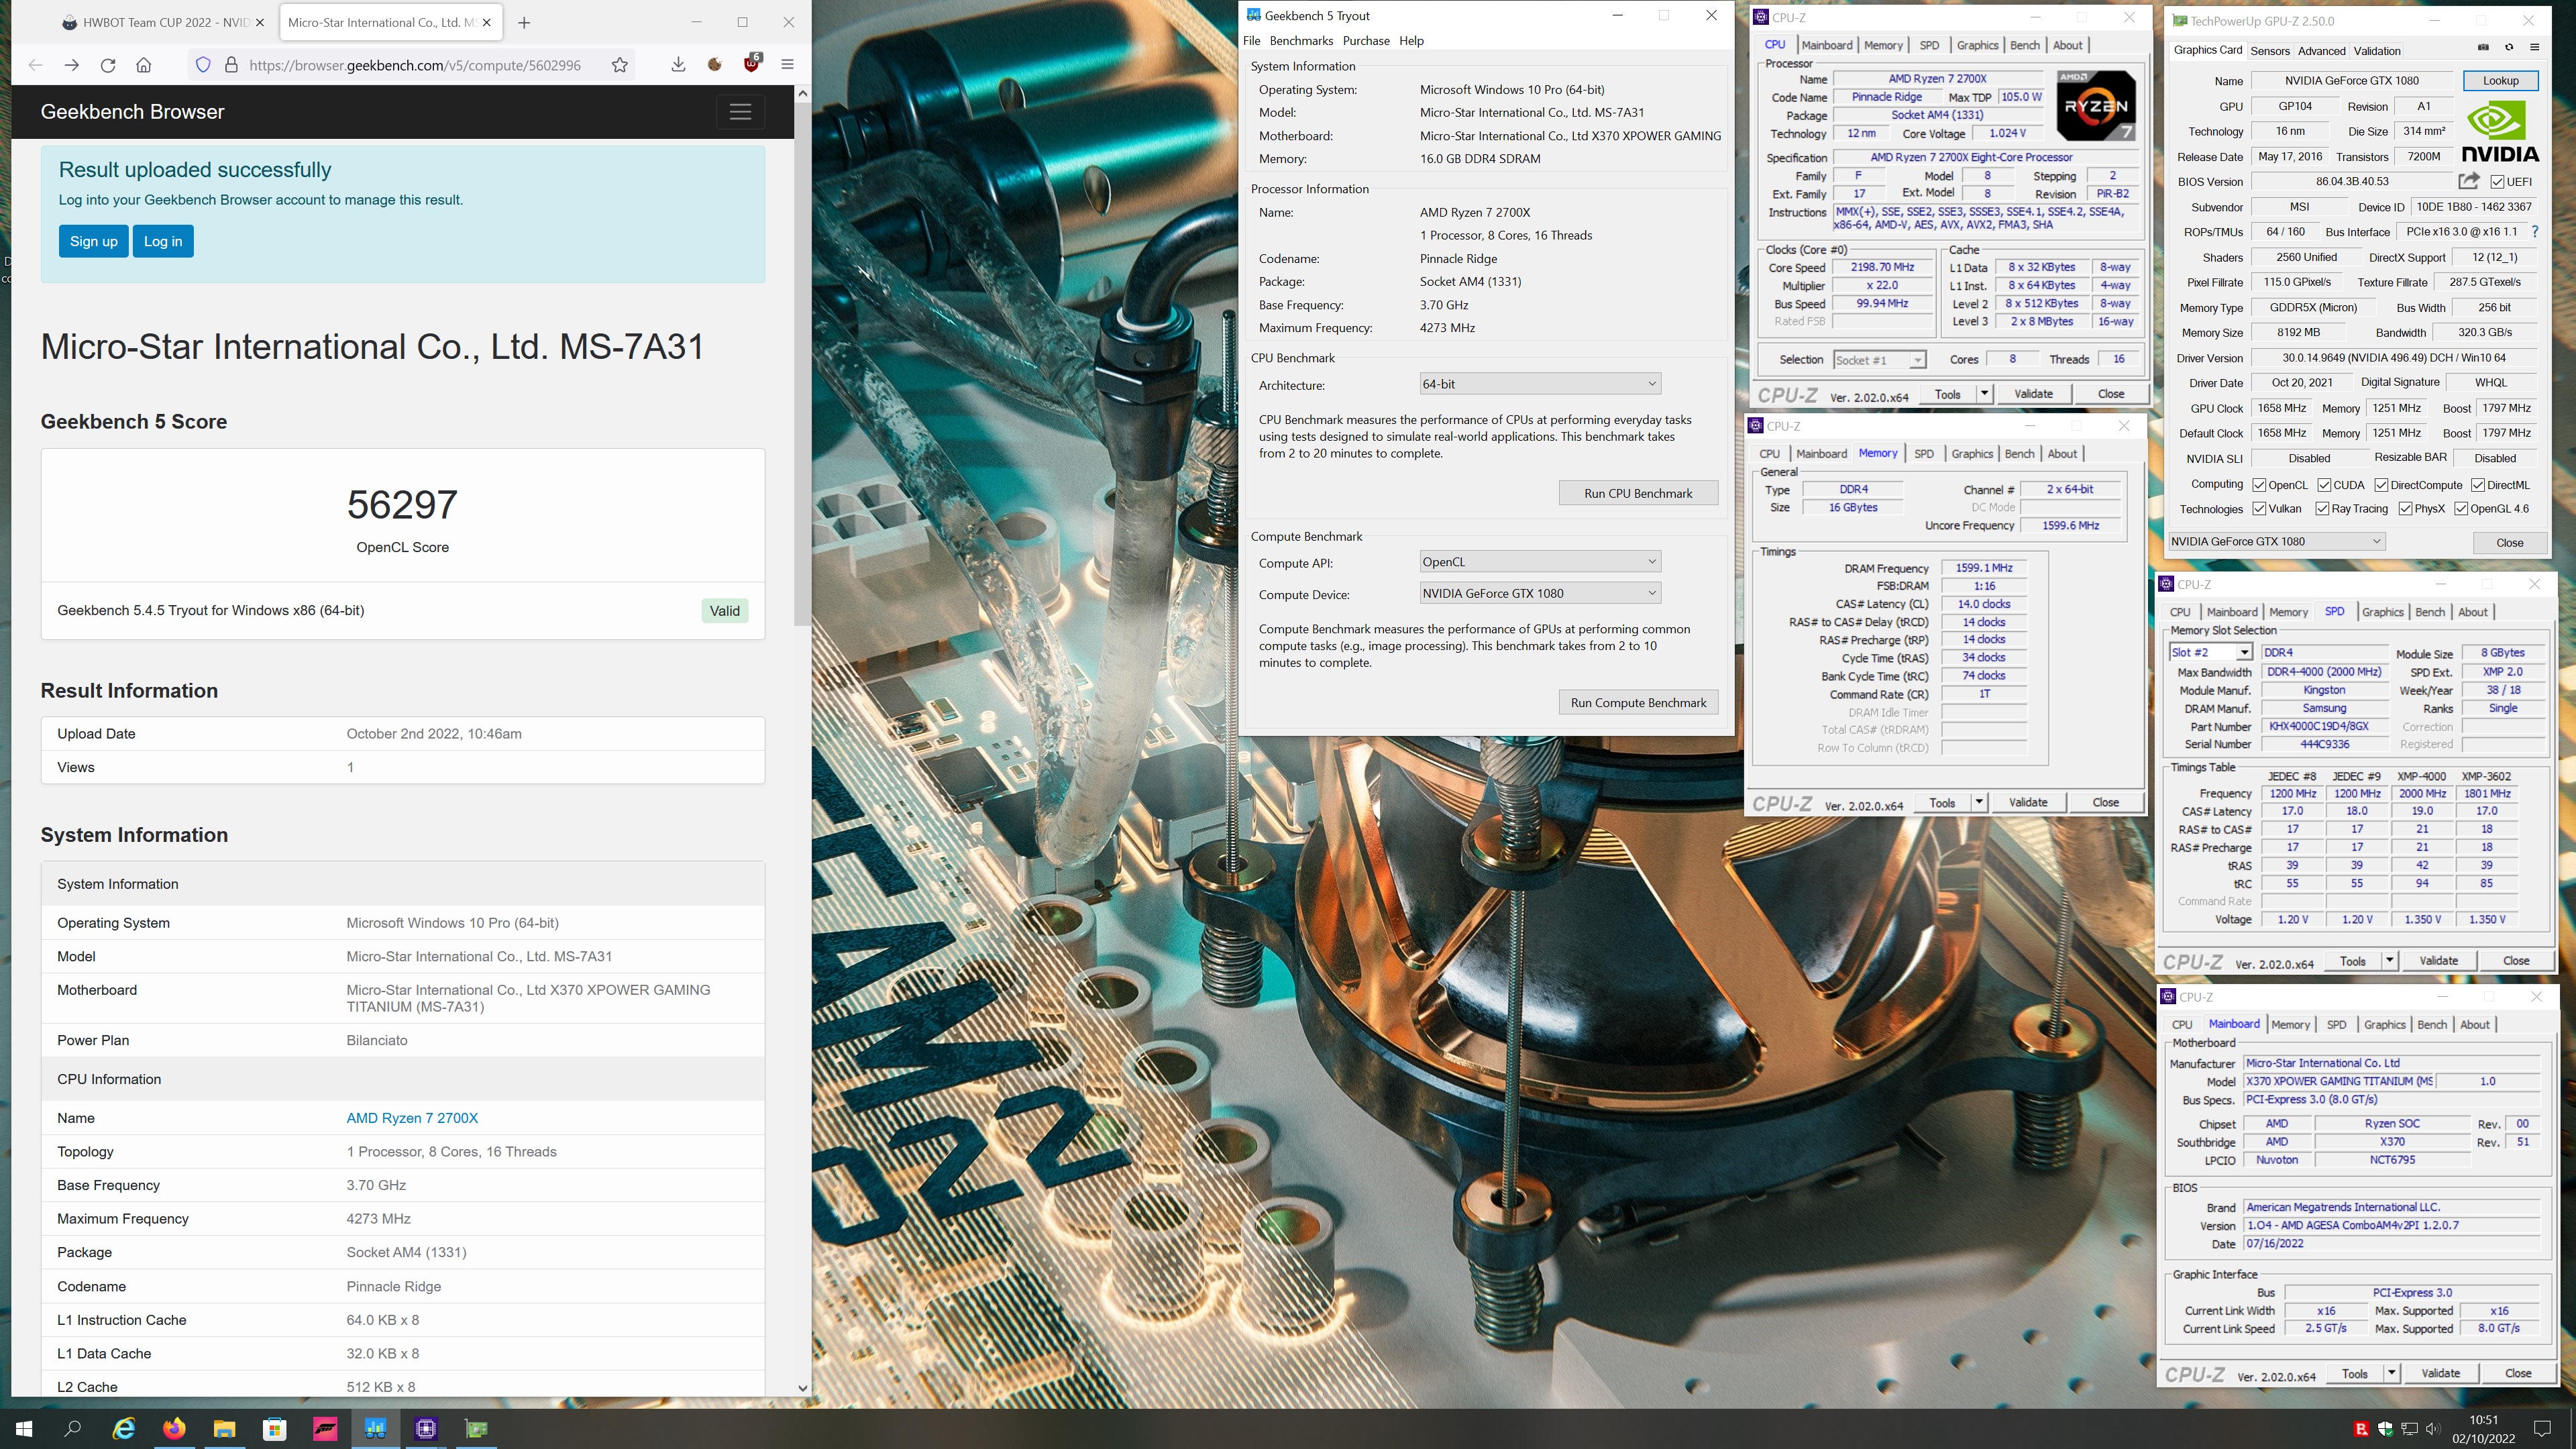Open the uBlock Origin extension icon

click(x=751, y=64)
